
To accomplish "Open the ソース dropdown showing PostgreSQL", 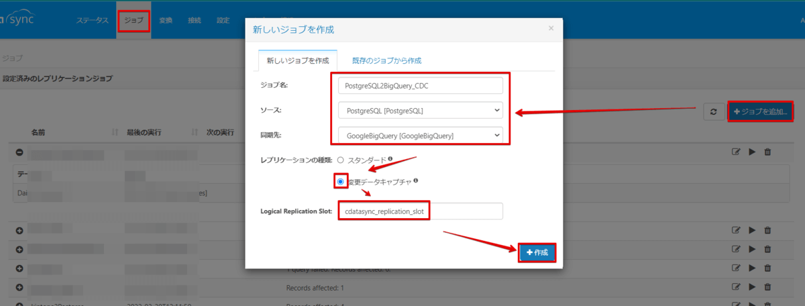I will click(420, 110).
